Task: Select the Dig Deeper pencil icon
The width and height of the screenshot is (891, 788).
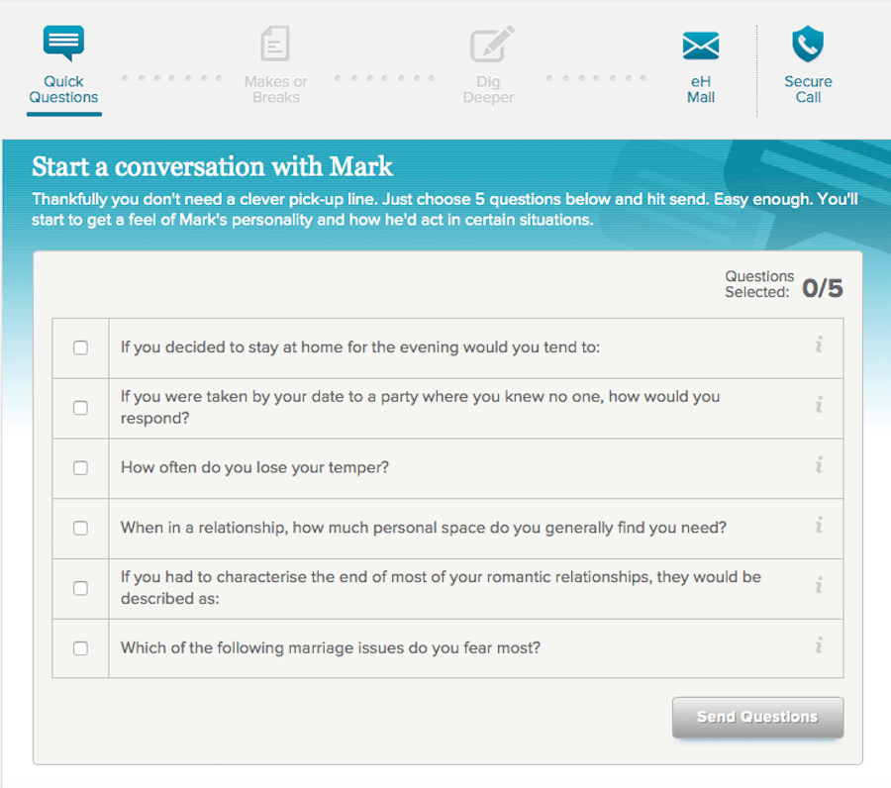Action: tap(488, 44)
